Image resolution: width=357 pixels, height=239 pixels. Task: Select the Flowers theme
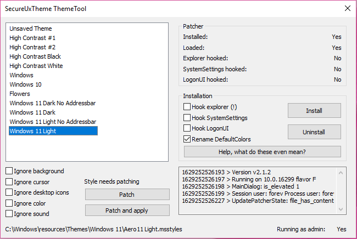[x=20, y=94]
